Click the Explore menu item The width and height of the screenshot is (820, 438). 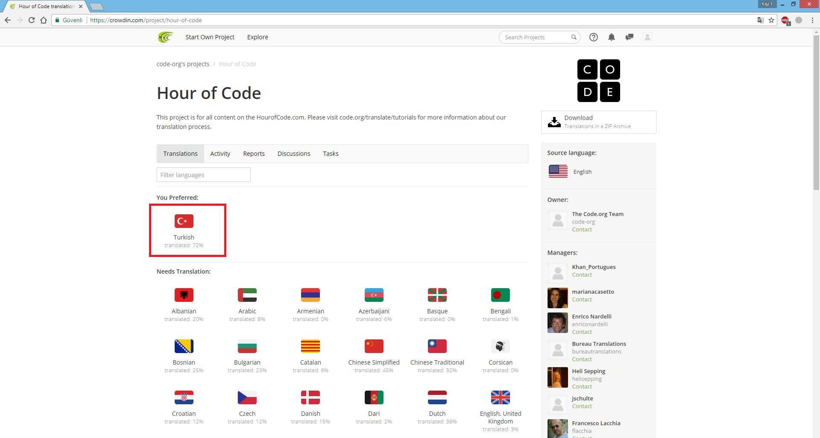click(x=258, y=37)
